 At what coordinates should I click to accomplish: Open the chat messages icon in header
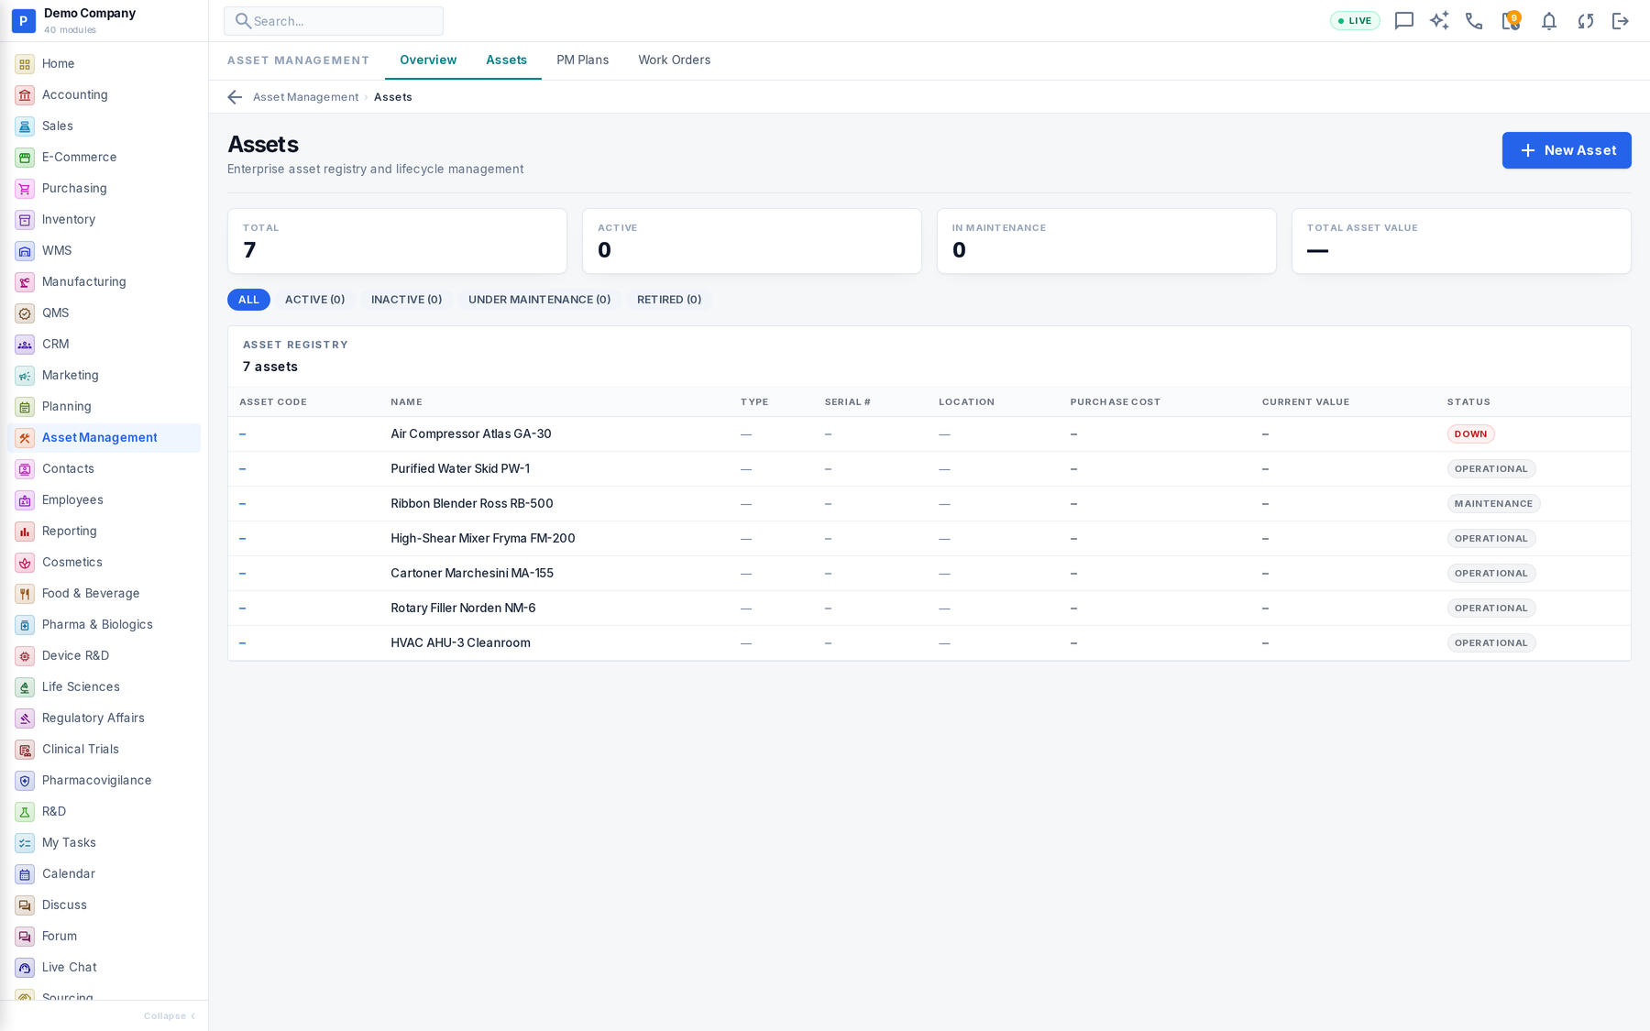pyautogui.click(x=1403, y=21)
